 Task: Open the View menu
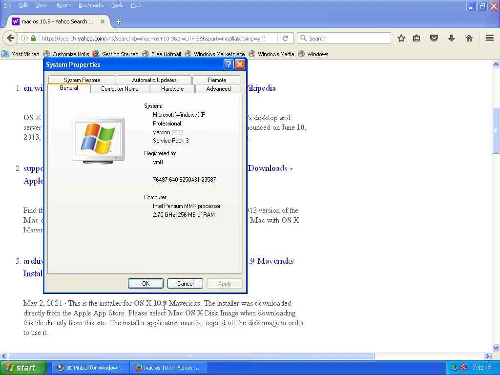coord(41,5)
